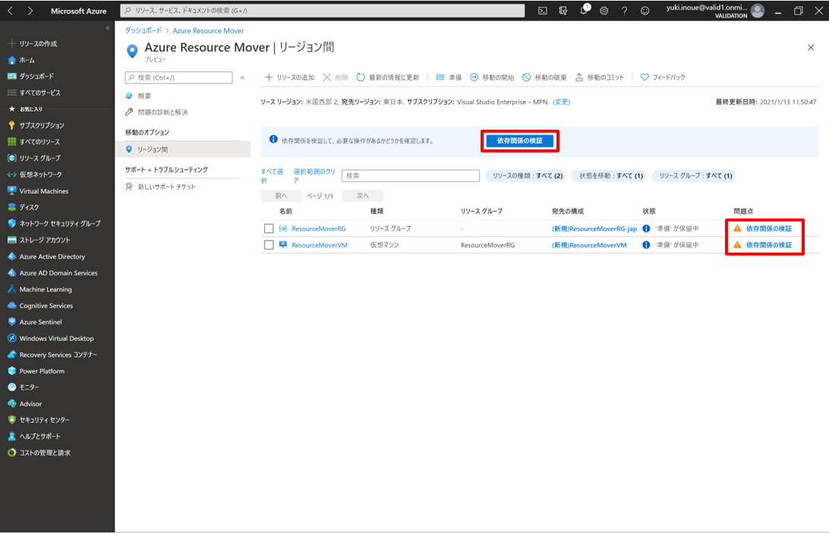
Task: Click Azure Resource Mover breadcrumb link
Action: [x=208, y=30]
